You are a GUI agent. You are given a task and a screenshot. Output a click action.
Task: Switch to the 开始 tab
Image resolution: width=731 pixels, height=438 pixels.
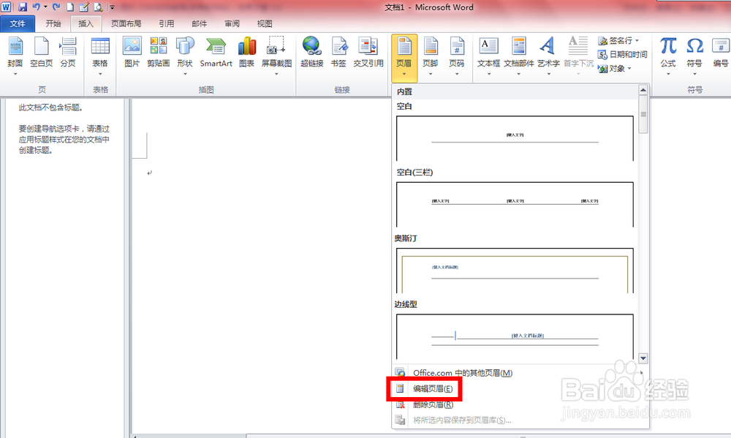(53, 24)
